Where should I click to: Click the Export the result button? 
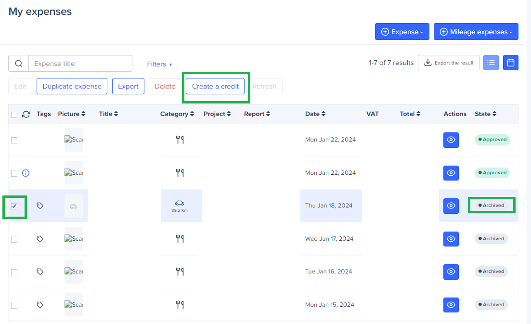[x=448, y=63]
